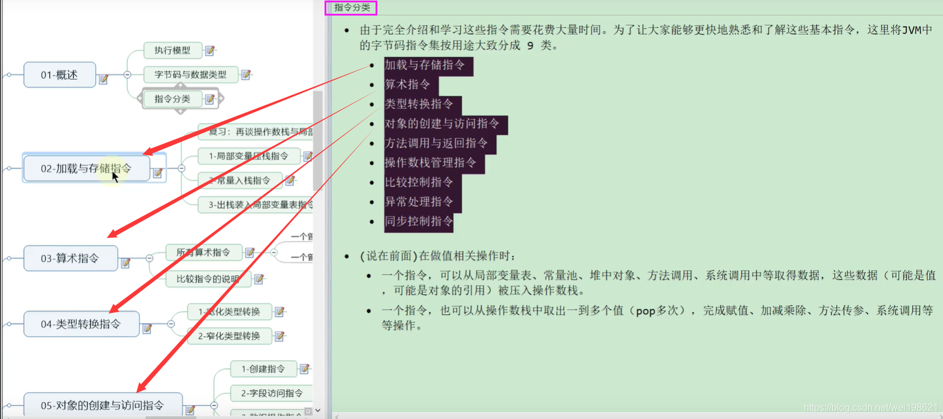The image size is (943, 419).
Task: Select the 指令分类 subtopic in the map
Action: [x=172, y=99]
